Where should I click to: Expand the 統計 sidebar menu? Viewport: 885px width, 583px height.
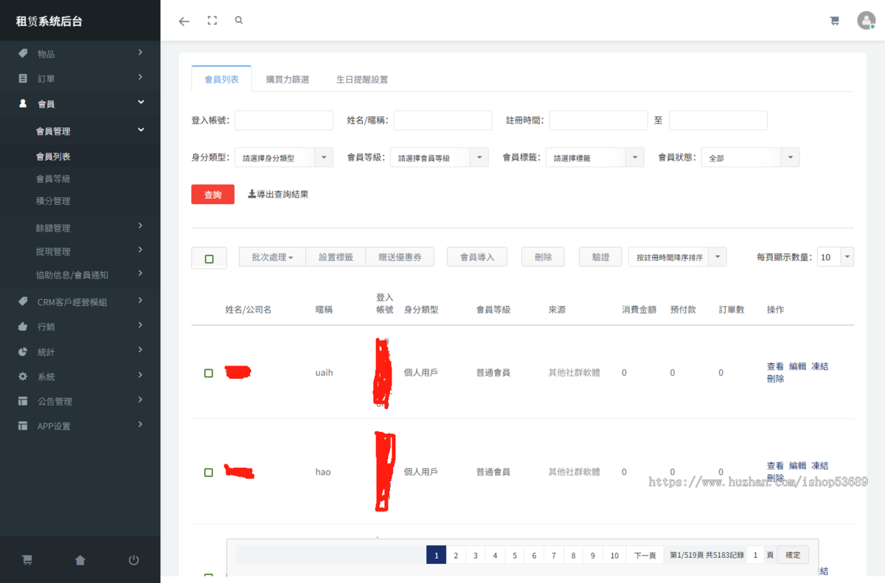click(80, 352)
